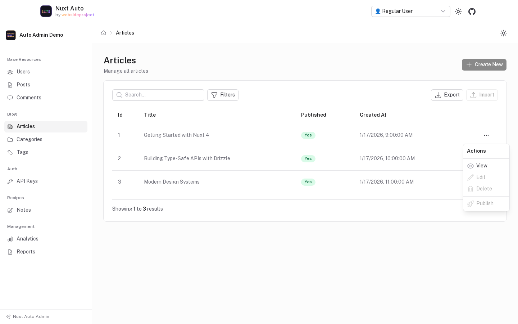Choose Publish in Actions menu

click(486, 203)
